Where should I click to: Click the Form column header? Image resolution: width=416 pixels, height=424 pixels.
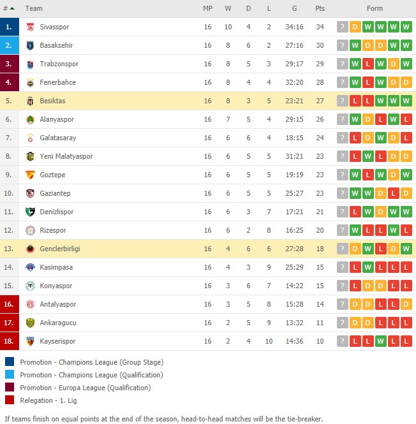(375, 8)
